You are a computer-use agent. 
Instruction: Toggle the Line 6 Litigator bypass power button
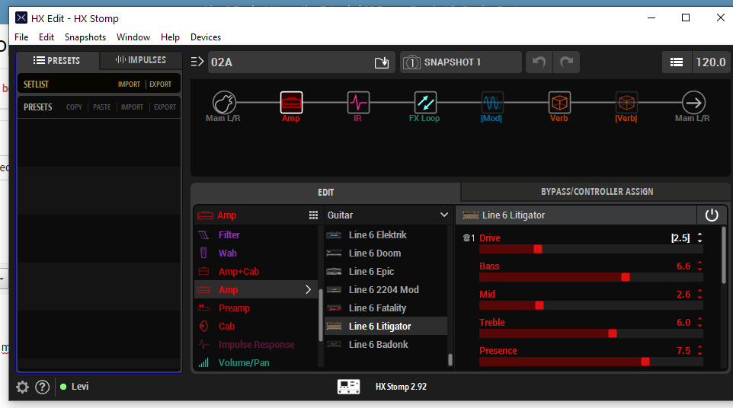[x=712, y=215]
